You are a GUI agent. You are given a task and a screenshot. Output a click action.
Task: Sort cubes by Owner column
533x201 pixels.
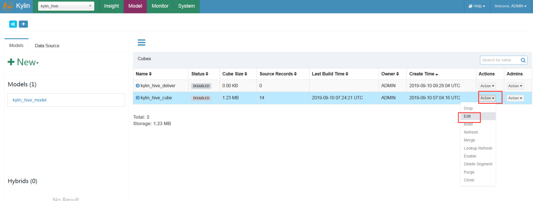coord(390,74)
